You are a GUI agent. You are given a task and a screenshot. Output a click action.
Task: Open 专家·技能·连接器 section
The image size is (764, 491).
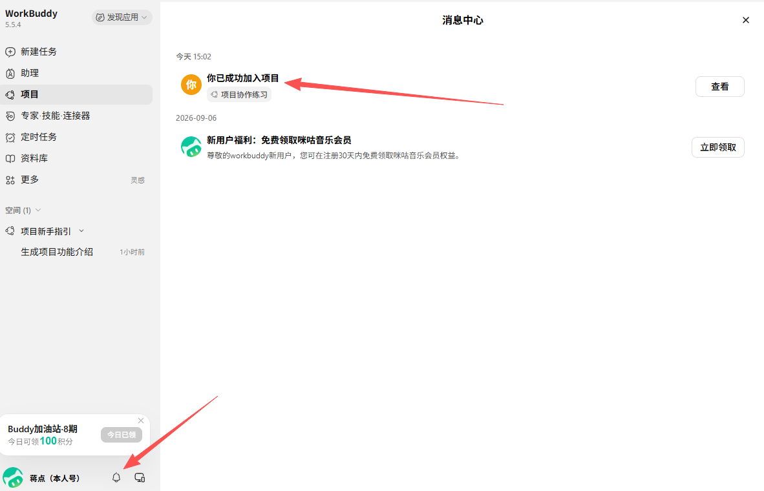[x=76, y=116]
